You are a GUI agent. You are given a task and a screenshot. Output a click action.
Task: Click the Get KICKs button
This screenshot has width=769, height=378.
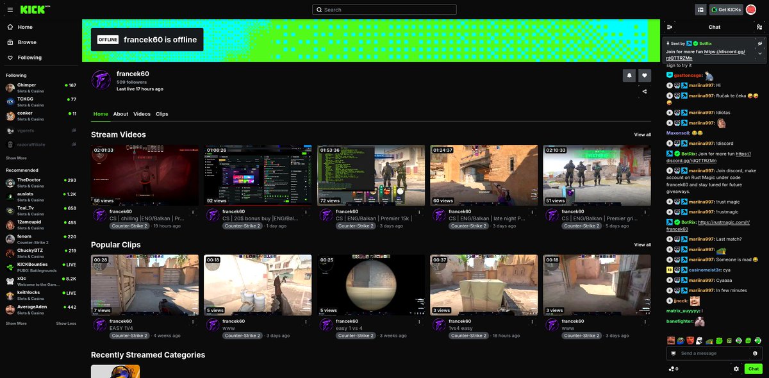pyautogui.click(x=726, y=10)
